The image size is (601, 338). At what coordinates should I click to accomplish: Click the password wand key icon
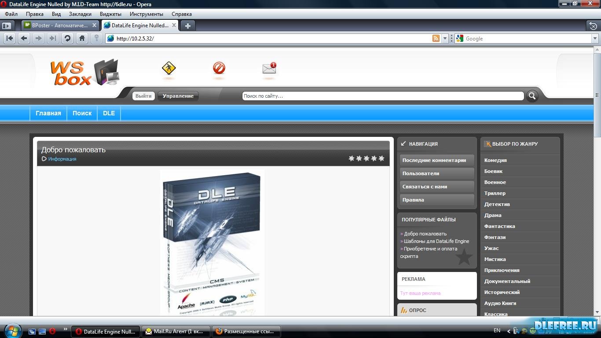(x=96, y=38)
